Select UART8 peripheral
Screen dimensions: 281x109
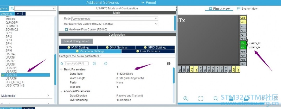[10, 64]
